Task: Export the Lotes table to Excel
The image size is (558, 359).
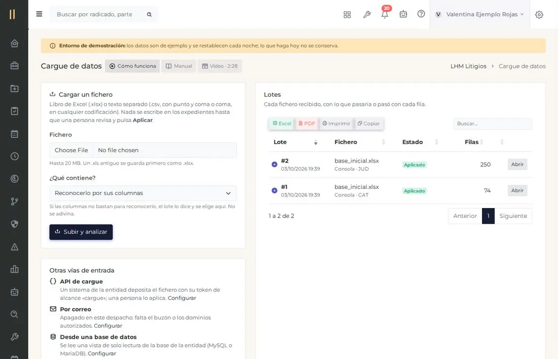Action: coord(282,124)
